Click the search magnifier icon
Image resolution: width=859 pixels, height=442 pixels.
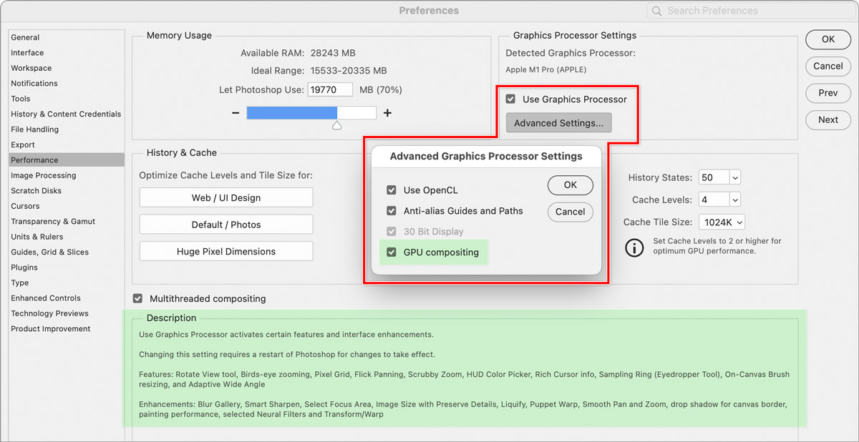point(657,11)
